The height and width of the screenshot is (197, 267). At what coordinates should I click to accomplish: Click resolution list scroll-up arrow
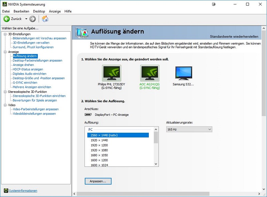(156, 129)
